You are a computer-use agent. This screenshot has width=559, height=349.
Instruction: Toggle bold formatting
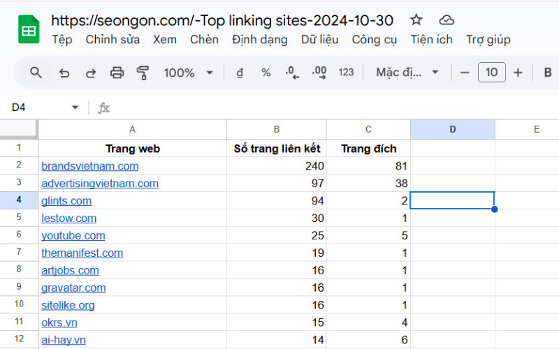[x=548, y=73]
